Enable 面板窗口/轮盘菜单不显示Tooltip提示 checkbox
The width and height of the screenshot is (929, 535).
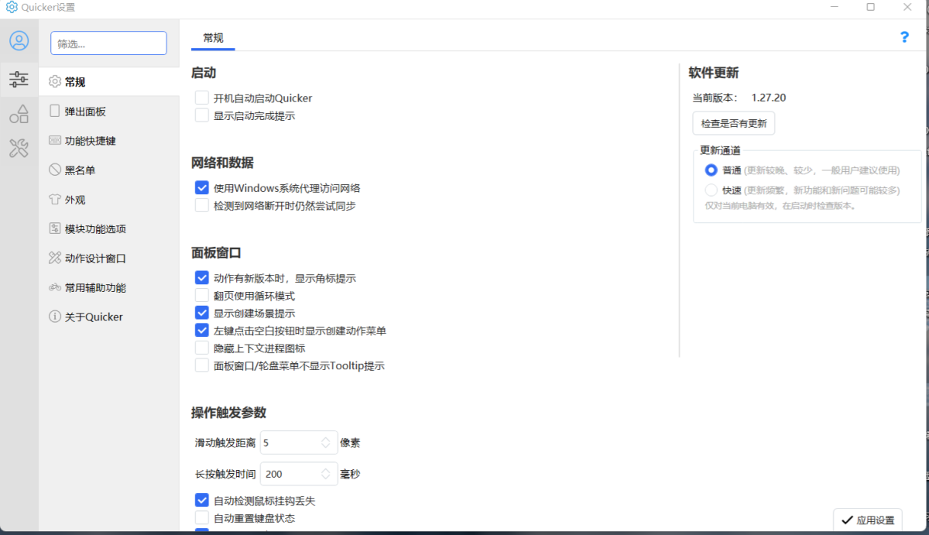pyautogui.click(x=202, y=366)
